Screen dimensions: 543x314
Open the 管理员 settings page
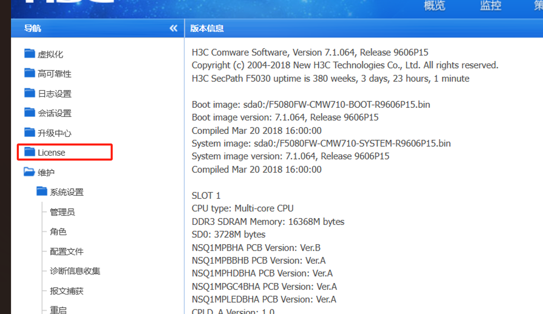[62, 212]
